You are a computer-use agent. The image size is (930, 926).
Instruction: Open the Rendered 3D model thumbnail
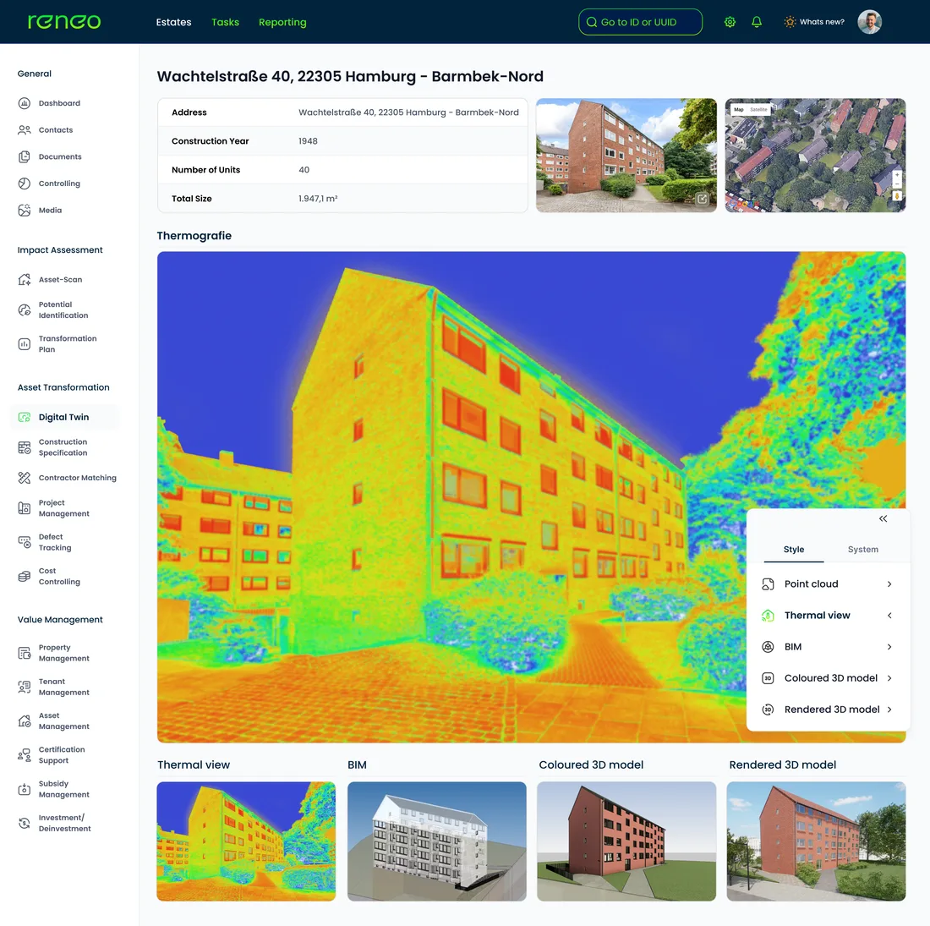tap(816, 841)
